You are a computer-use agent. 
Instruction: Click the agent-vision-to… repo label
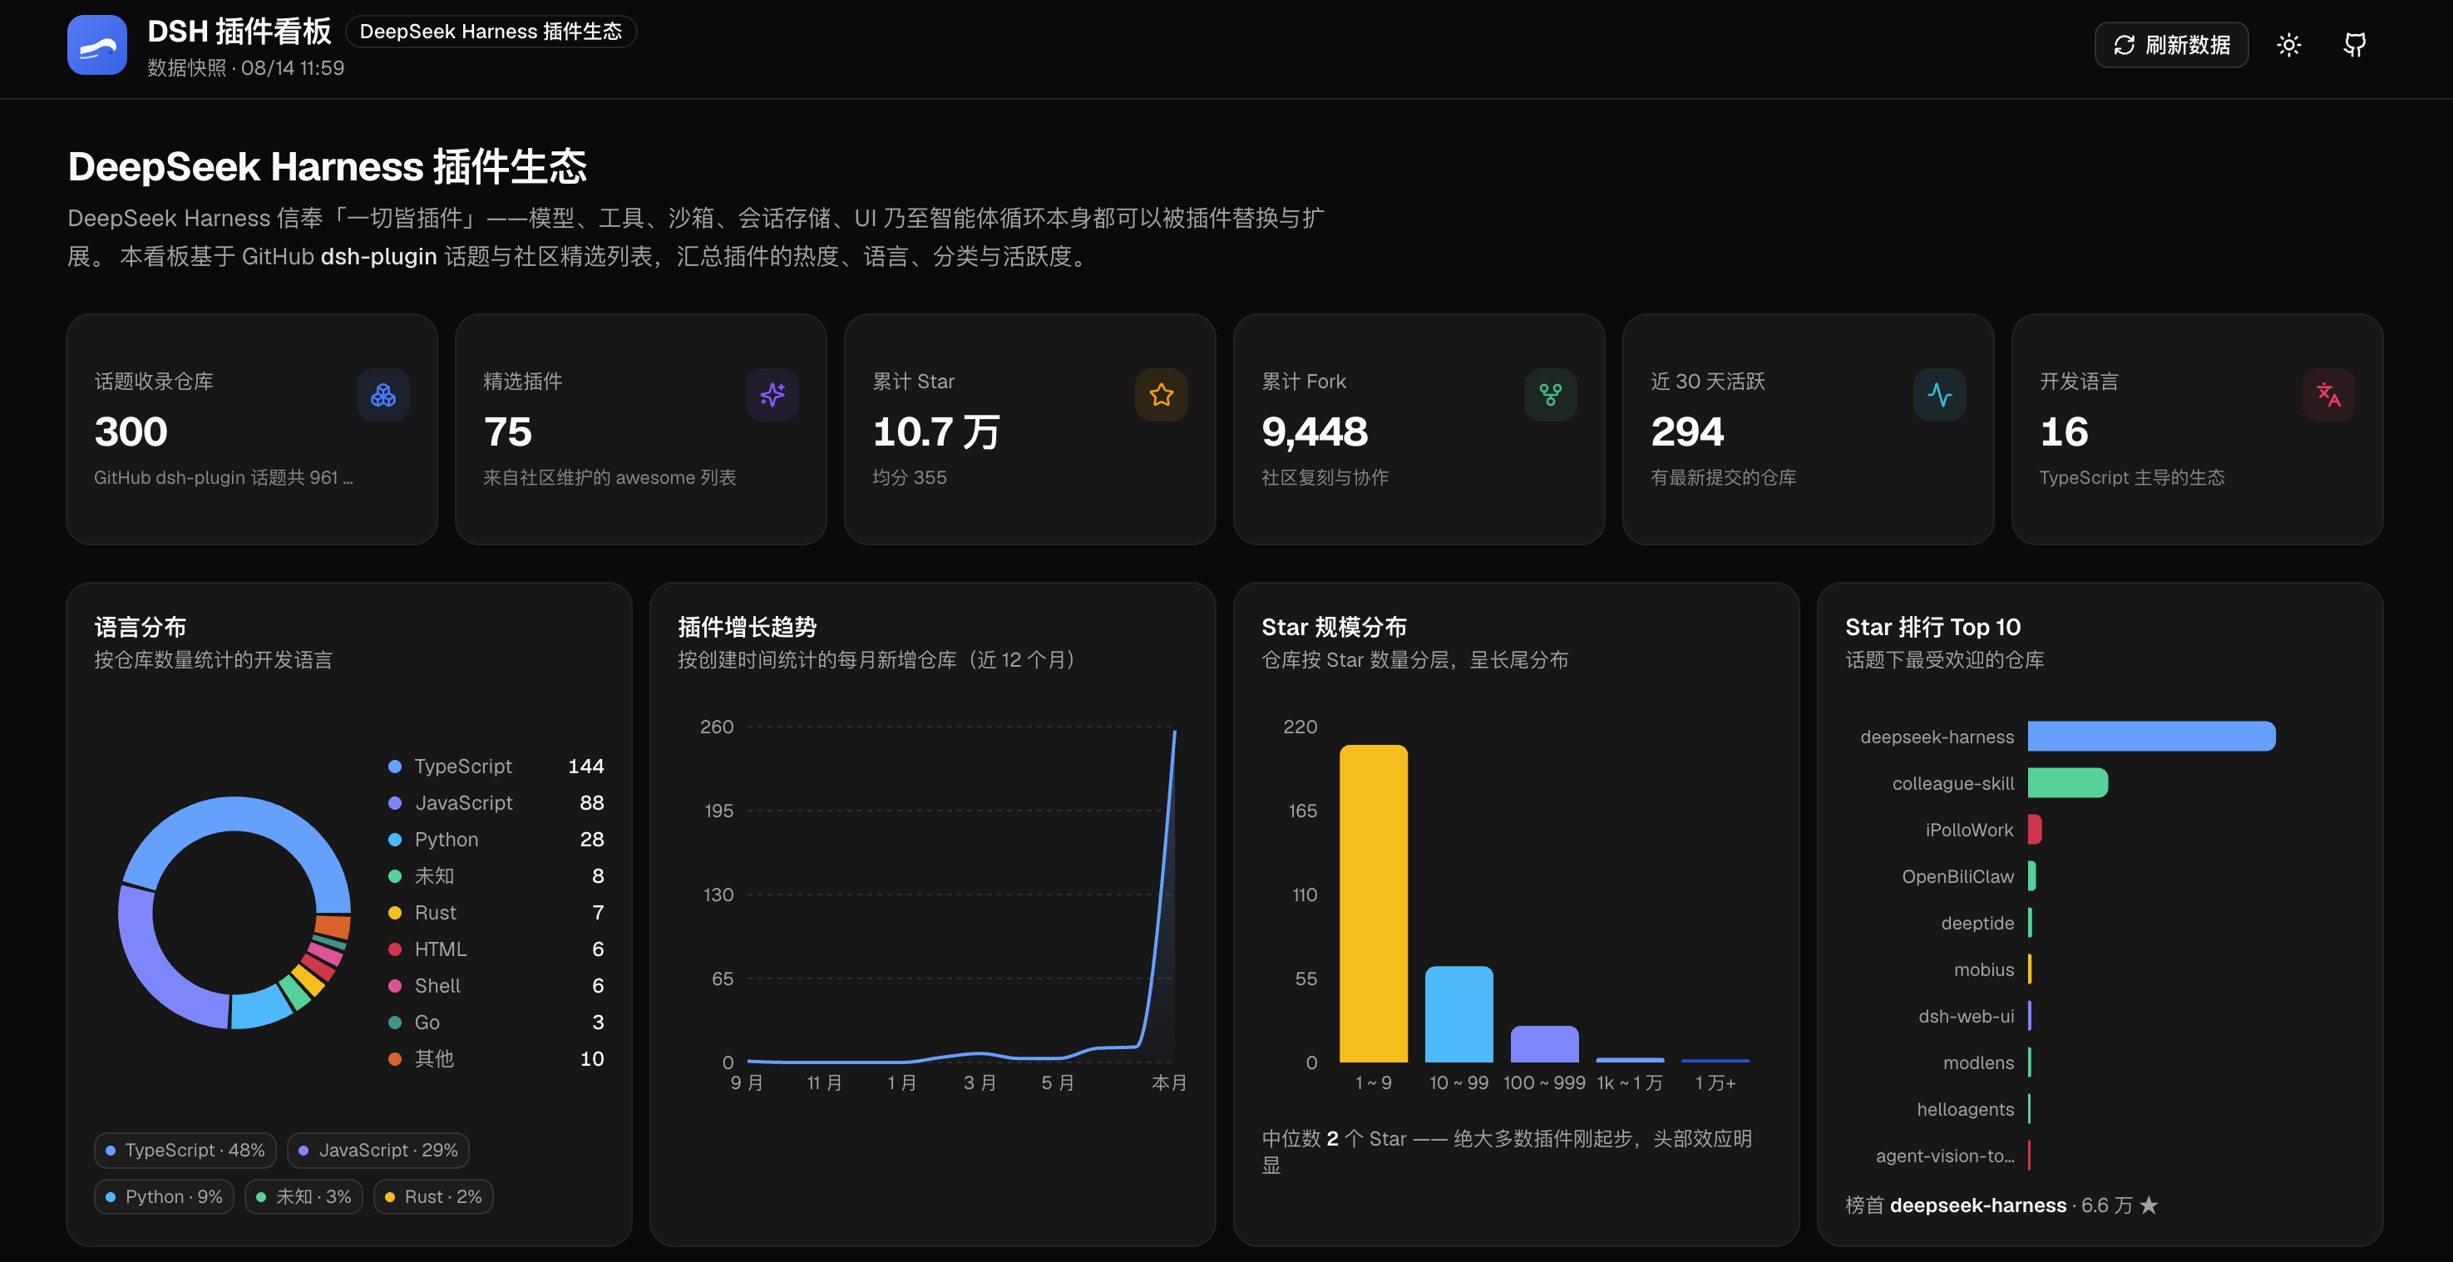[1944, 1156]
